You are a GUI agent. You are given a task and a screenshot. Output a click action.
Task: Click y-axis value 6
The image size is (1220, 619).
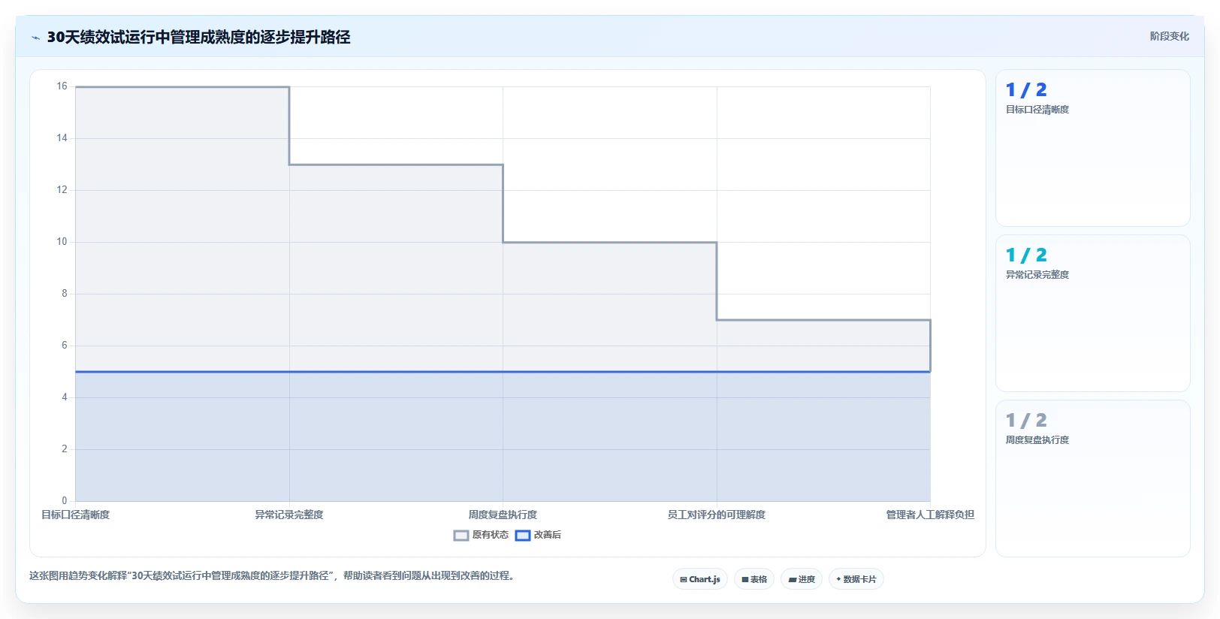click(x=65, y=346)
